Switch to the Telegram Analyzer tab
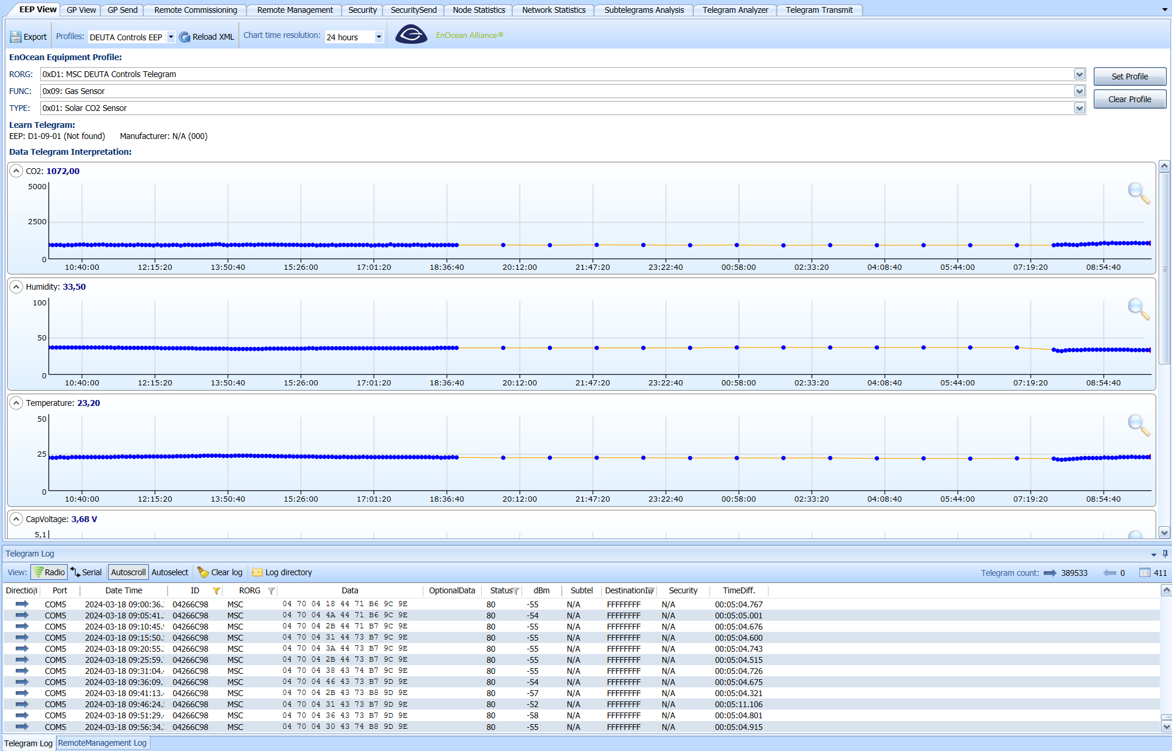Viewport: 1172px width, 751px height. tap(735, 9)
